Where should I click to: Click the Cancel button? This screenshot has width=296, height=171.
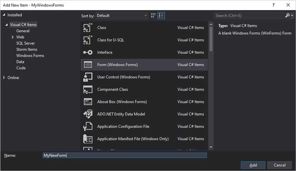(x=279, y=165)
